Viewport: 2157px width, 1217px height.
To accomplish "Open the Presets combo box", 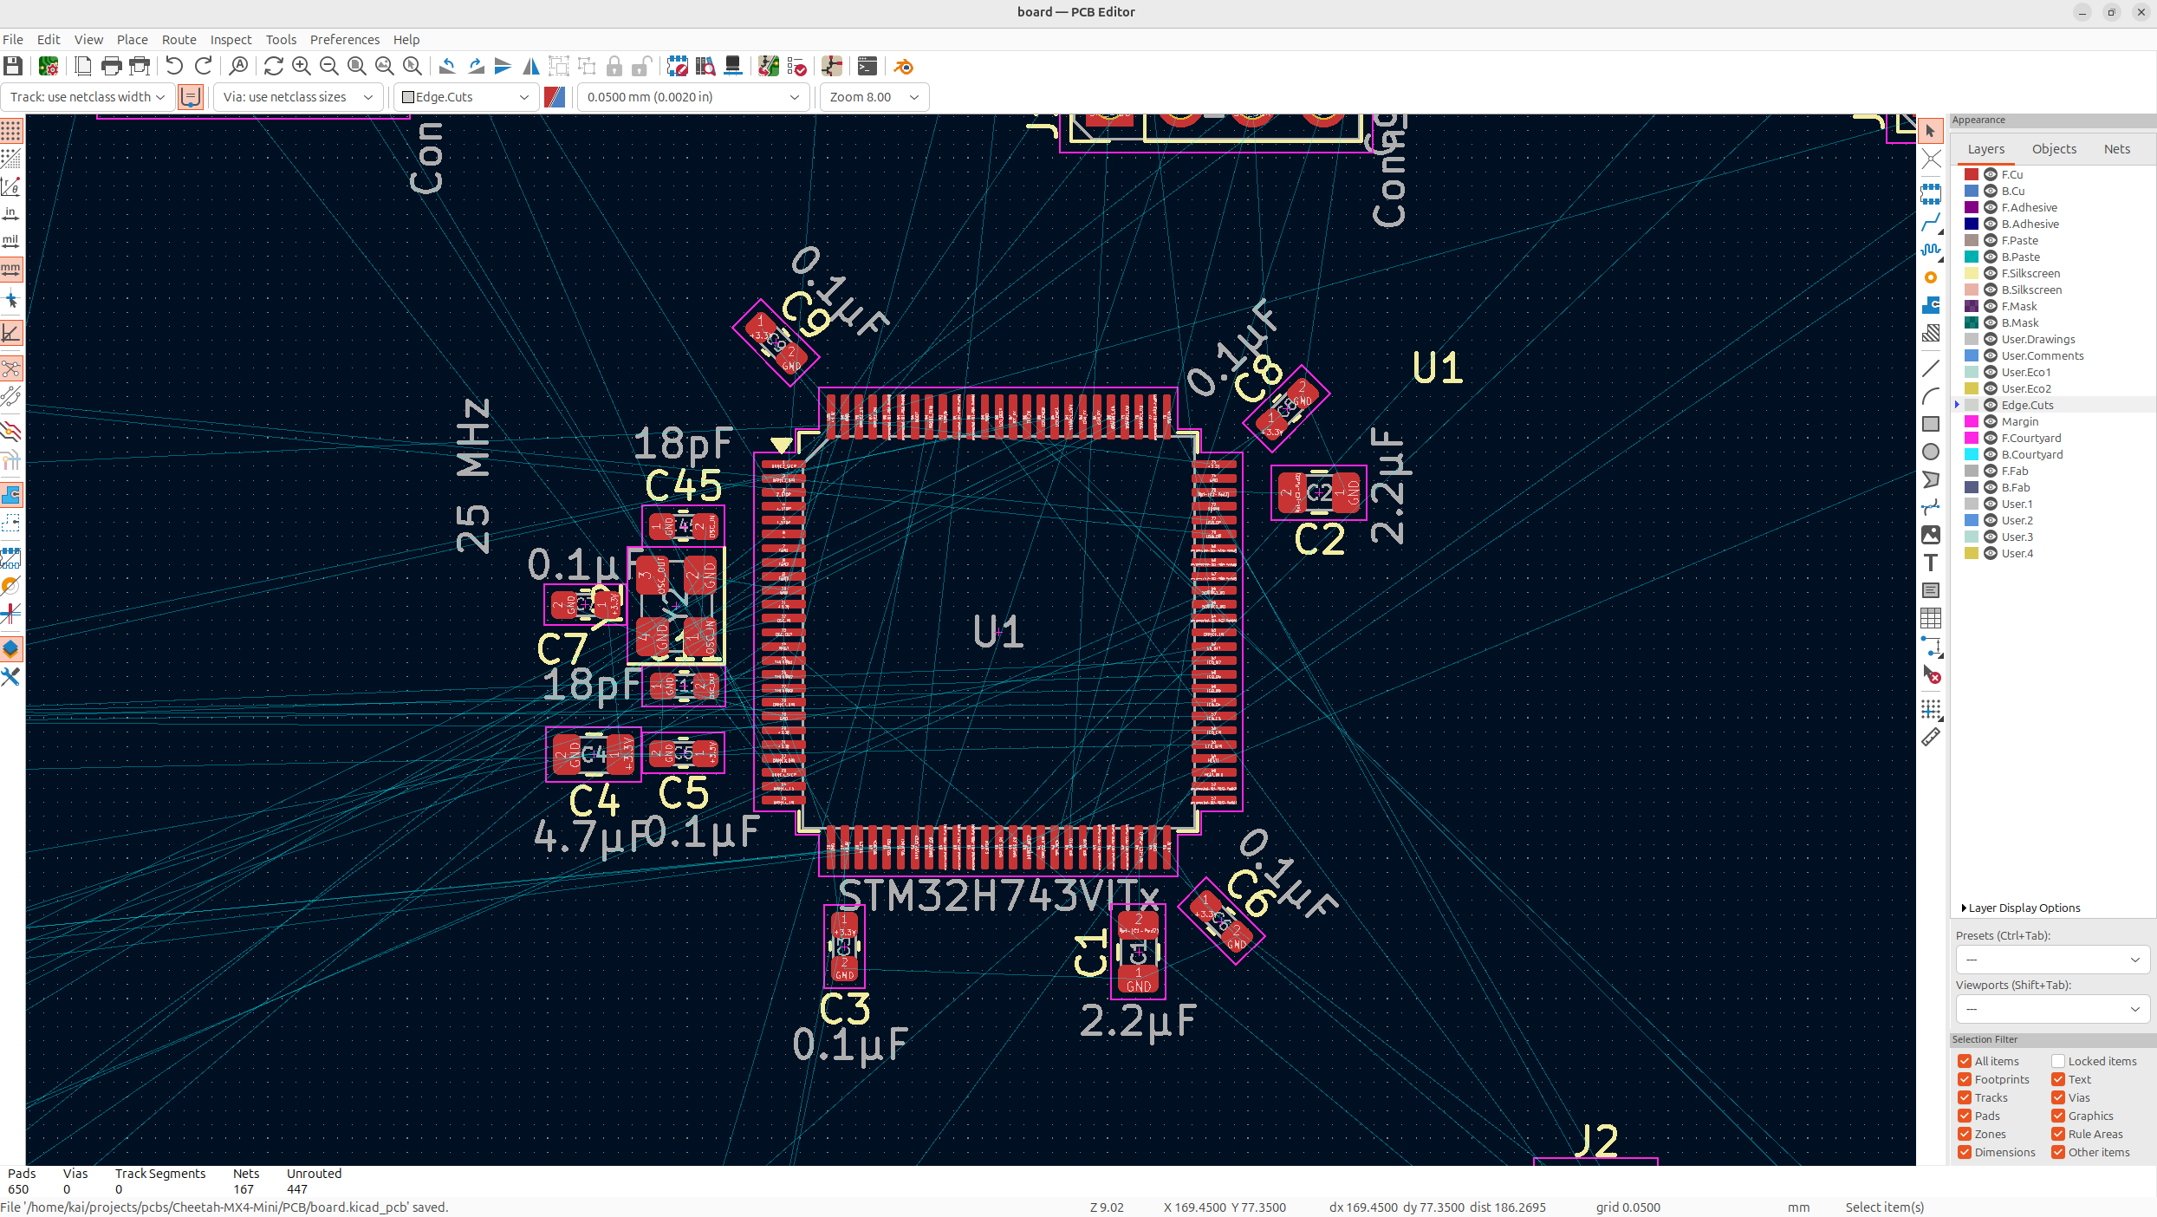I will (x=2052, y=960).
